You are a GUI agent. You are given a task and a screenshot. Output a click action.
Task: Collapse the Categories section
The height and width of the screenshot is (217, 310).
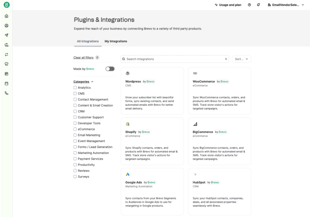point(83,82)
